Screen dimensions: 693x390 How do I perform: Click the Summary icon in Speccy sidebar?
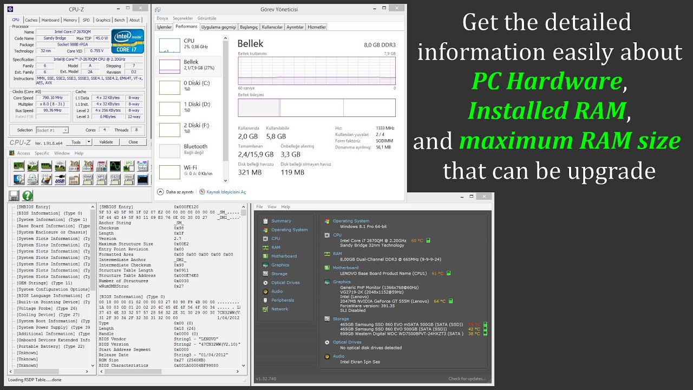pyautogui.click(x=265, y=221)
